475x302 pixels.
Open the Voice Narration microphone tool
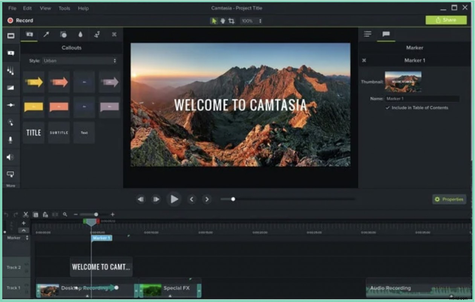click(11, 140)
